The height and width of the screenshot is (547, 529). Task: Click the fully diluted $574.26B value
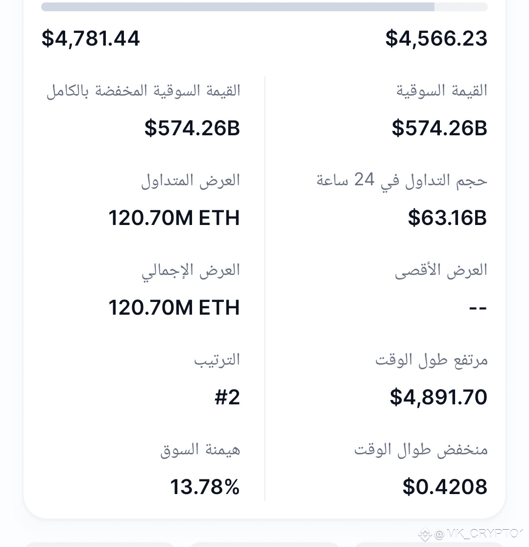[192, 128]
